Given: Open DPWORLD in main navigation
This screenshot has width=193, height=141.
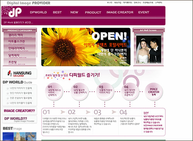Looking at the screenshot, I should point(38,12).
